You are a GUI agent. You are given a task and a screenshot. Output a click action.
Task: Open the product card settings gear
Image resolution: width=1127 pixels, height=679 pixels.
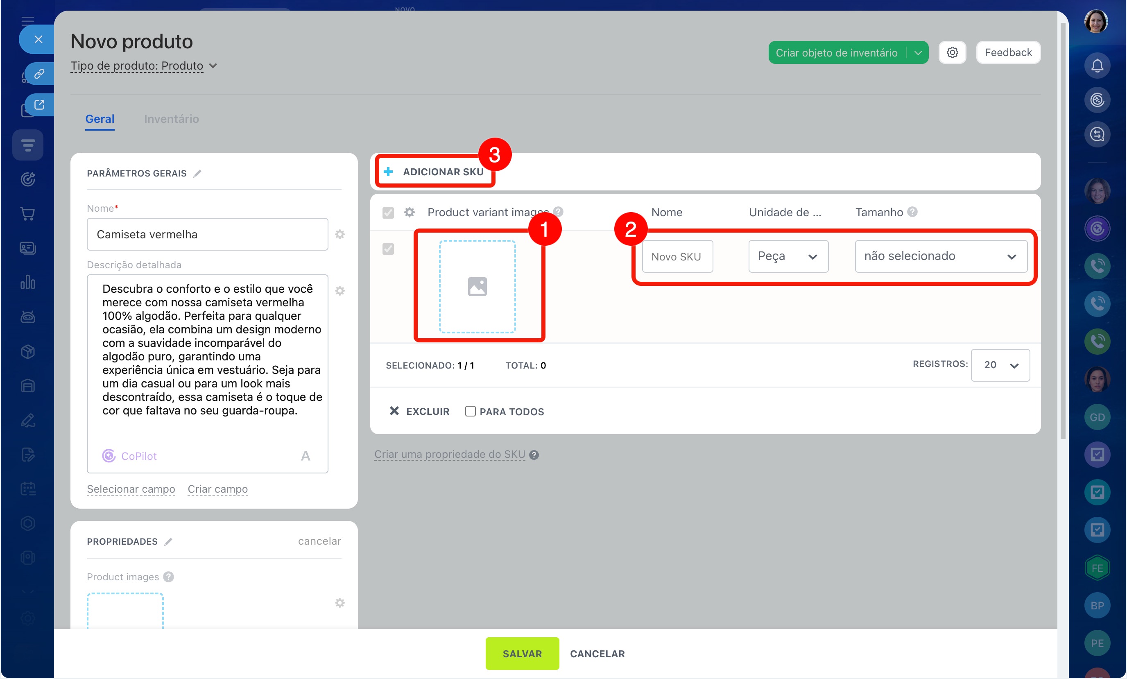(952, 52)
